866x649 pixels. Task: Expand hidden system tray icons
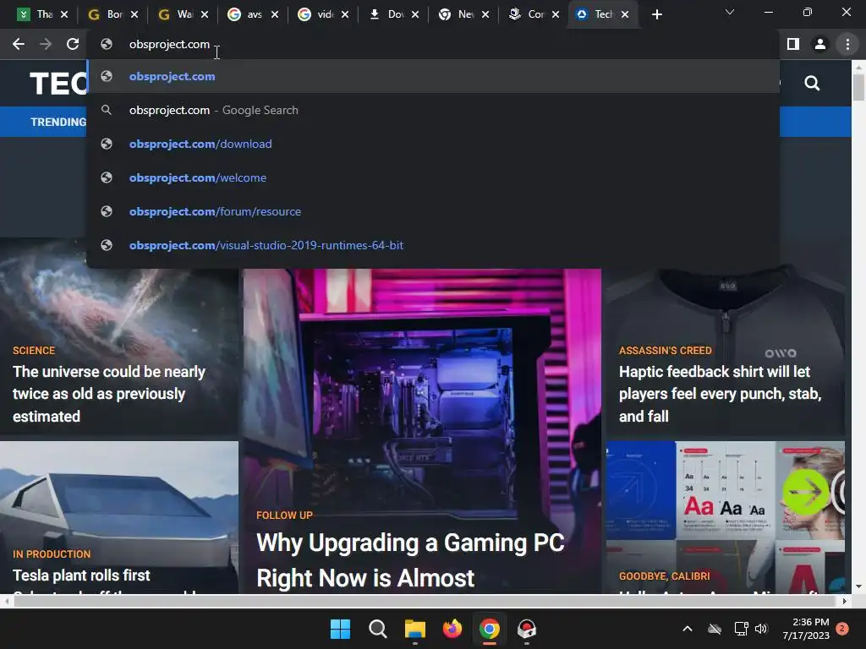pos(687,629)
